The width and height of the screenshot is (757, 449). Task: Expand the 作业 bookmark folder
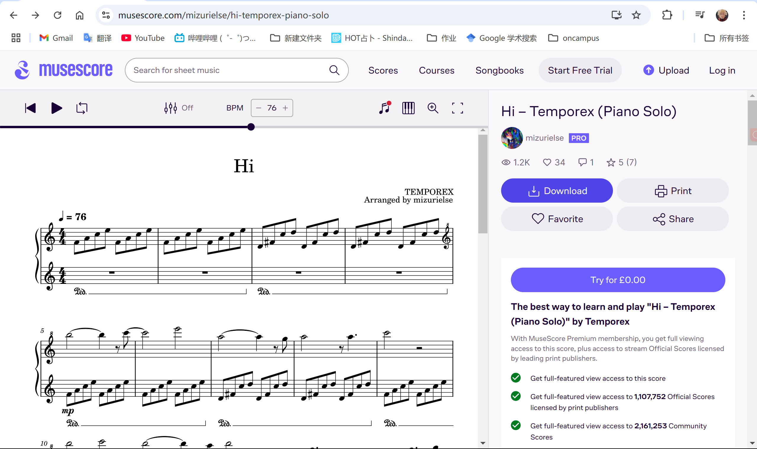tap(441, 38)
